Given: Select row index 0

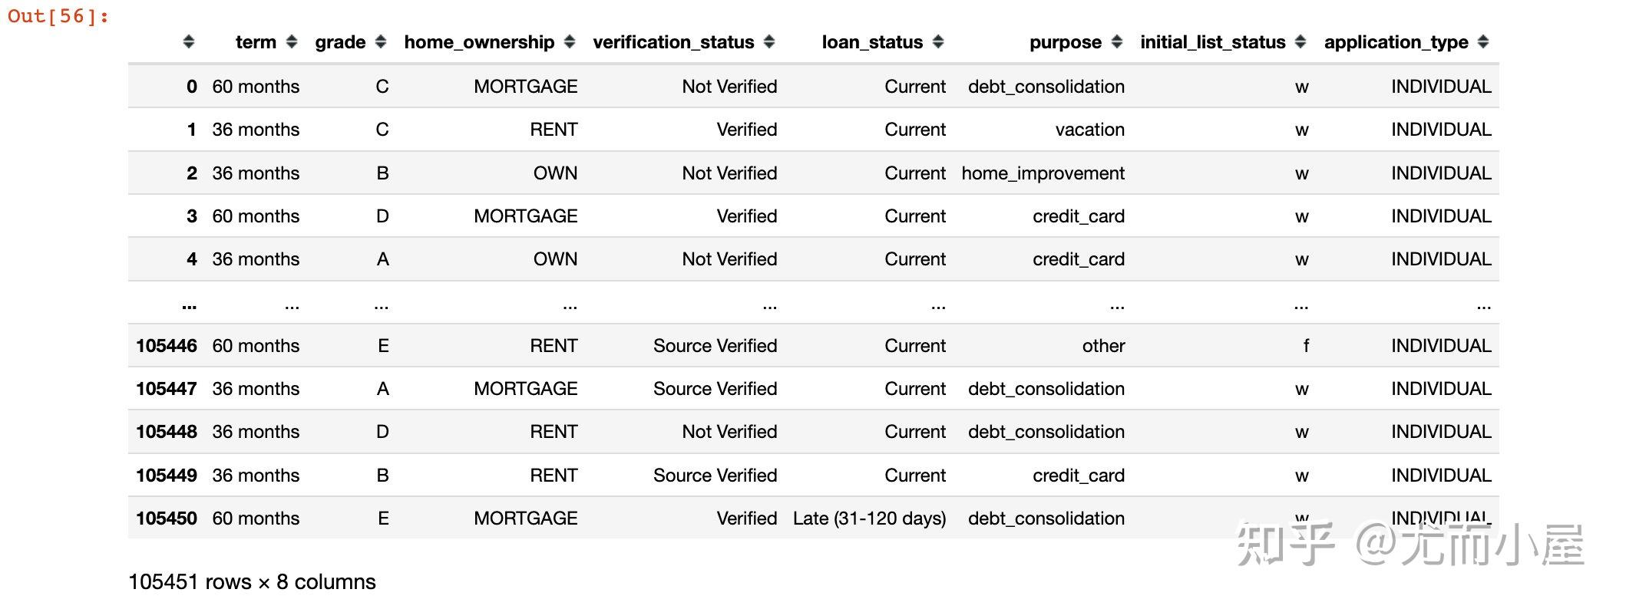Looking at the screenshot, I should [191, 87].
